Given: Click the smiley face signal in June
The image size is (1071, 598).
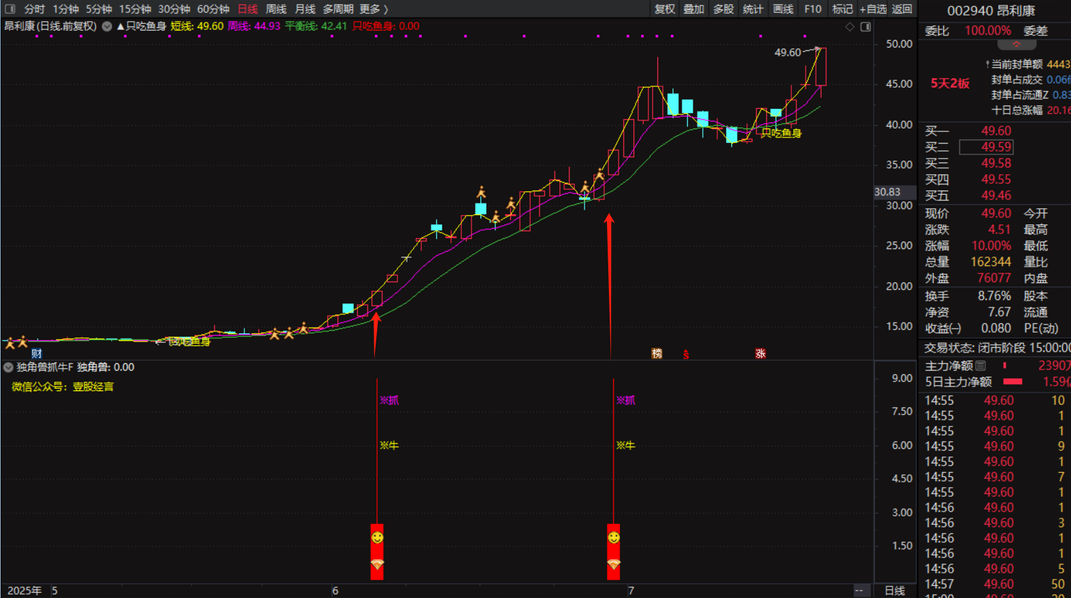Looking at the screenshot, I should [x=377, y=537].
